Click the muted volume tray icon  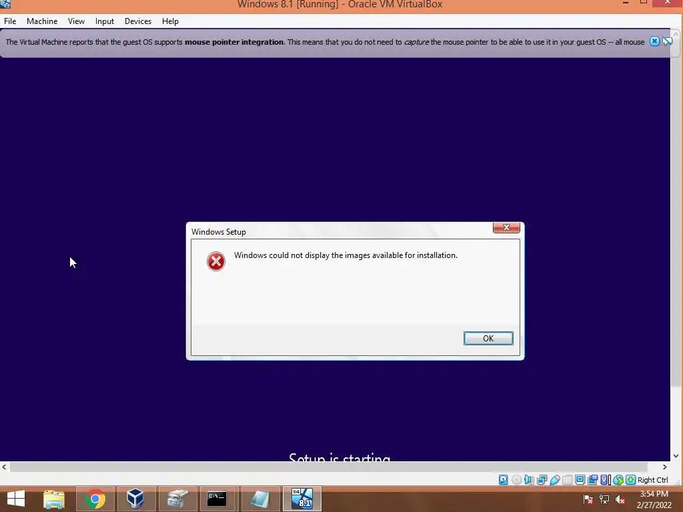[620, 499]
